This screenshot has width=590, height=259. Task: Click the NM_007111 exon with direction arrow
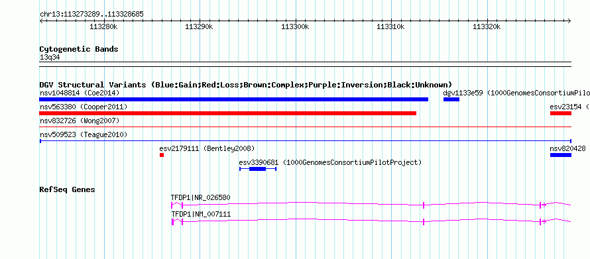(542, 222)
